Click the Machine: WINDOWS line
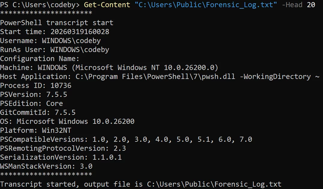323x189 pixels. (x=109, y=68)
